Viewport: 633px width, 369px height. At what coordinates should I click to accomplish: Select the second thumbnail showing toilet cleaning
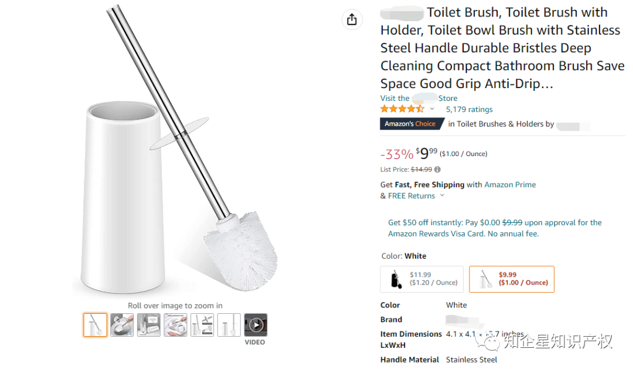[x=122, y=325]
